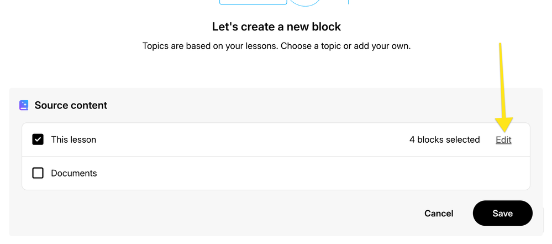Click the Let's create a new block title
Screen dimensions: 552x244
coord(276,27)
